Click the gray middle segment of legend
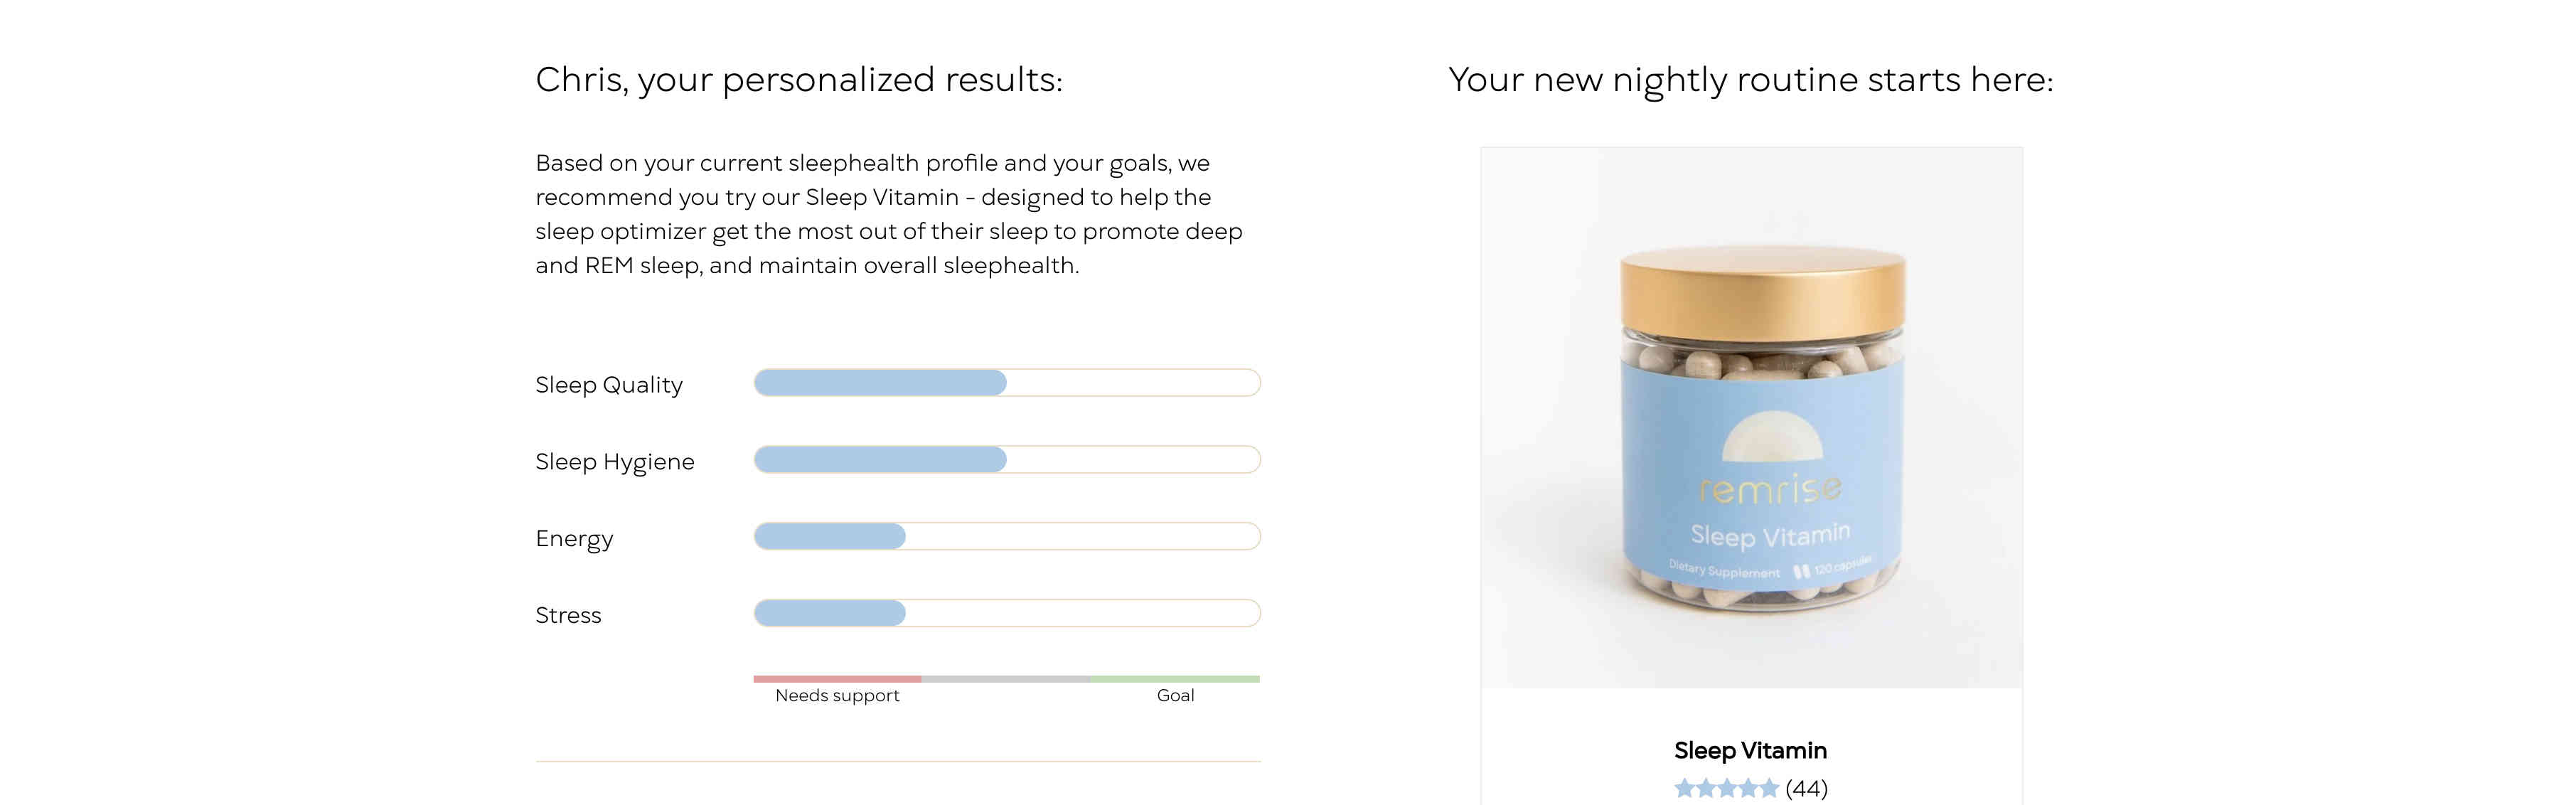The image size is (2576, 805). pos(1007,679)
